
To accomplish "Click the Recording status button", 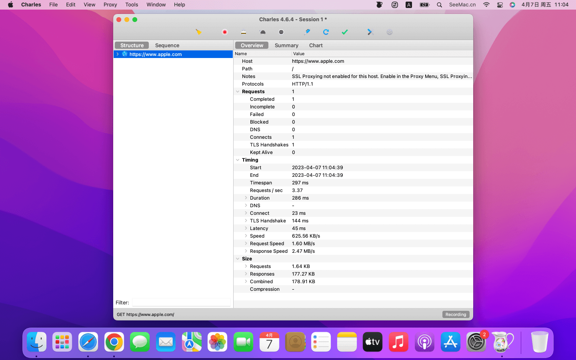I will point(456,314).
